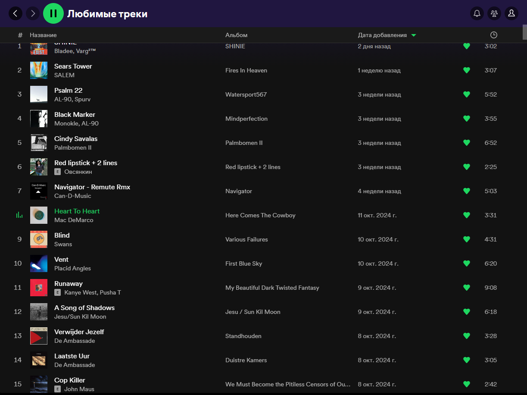The height and width of the screenshot is (395, 527).
Task: Sort tracks by the Название column
Action: pos(43,35)
